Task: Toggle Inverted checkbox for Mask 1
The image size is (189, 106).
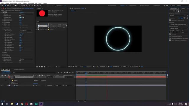Action: coord(40,80)
